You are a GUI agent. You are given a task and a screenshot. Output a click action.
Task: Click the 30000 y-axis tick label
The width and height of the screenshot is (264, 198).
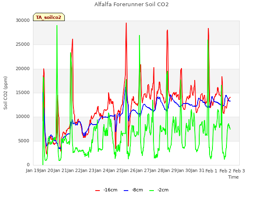[x=23, y=20]
